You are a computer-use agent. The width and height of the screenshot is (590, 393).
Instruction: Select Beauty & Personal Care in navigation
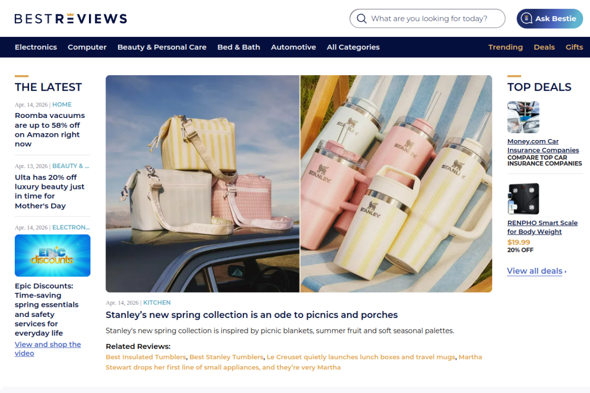(x=162, y=47)
